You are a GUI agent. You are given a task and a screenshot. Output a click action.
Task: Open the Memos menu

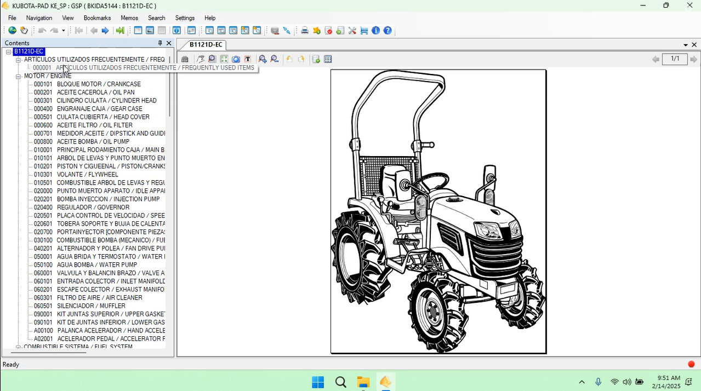pos(129,18)
